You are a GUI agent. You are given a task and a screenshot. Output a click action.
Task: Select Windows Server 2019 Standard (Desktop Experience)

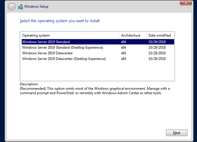[x=62, y=48]
